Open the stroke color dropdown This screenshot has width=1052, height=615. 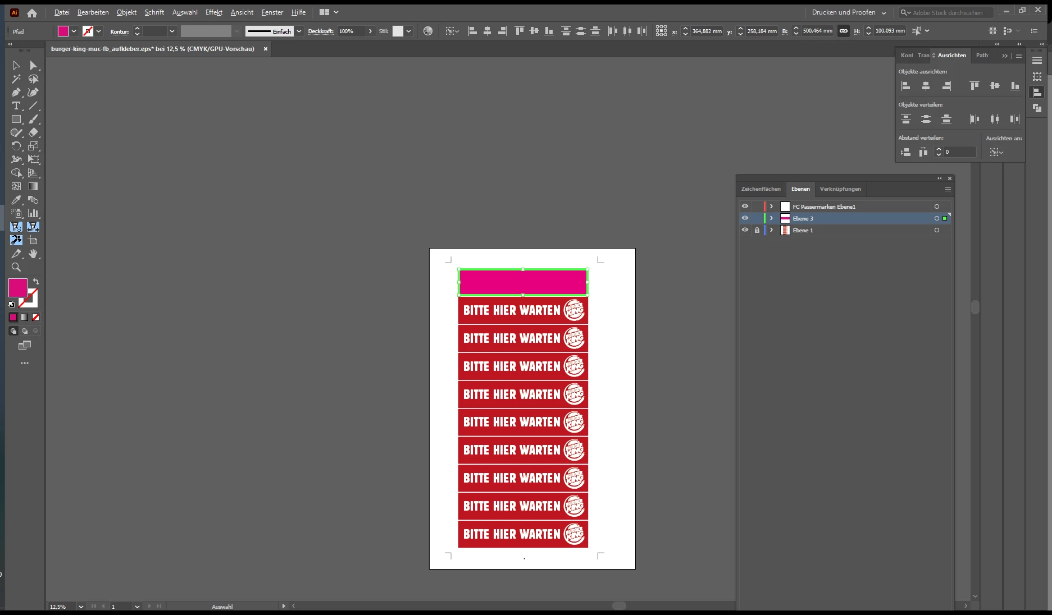tap(99, 31)
